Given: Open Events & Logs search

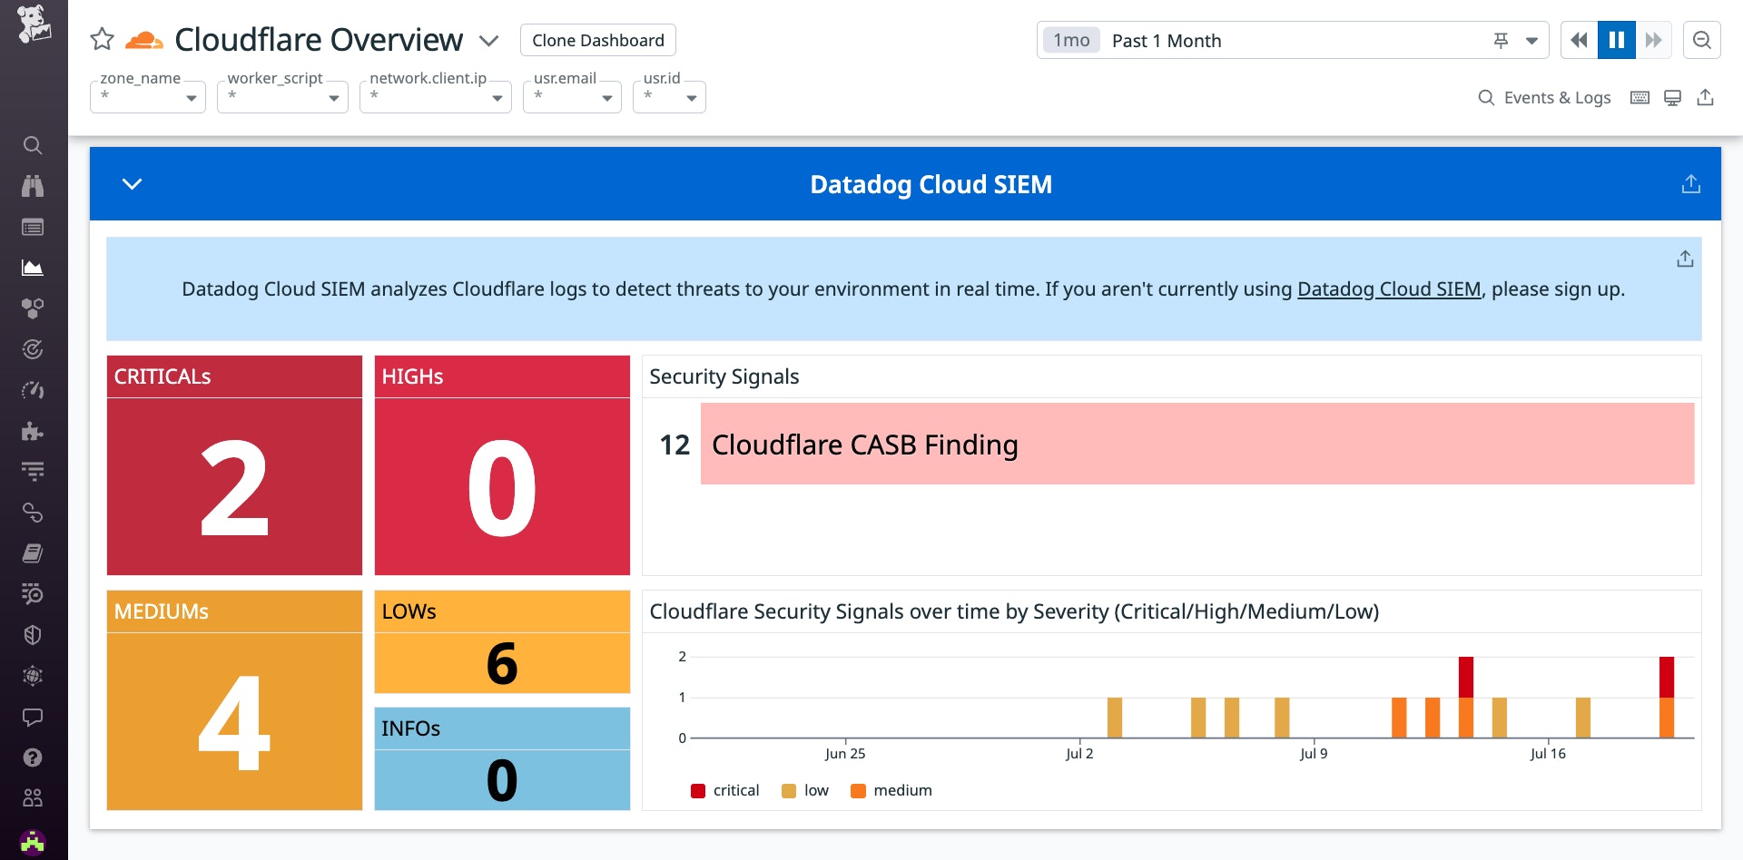Looking at the screenshot, I should point(1544,98).
